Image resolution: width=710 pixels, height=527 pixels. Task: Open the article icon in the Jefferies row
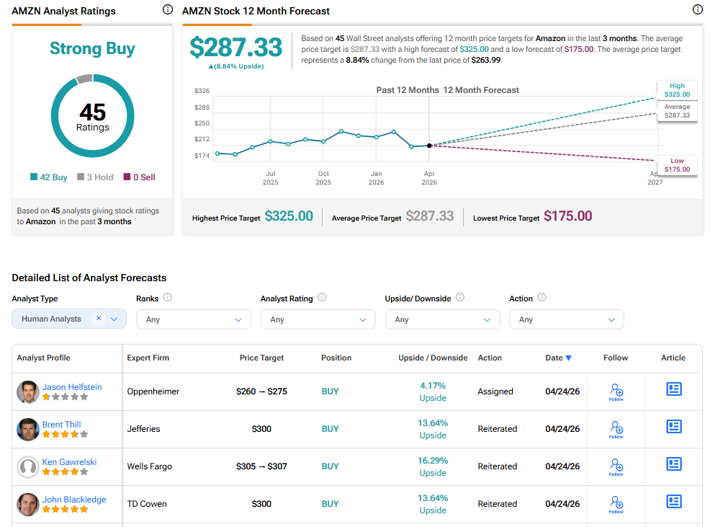(673, 426)
